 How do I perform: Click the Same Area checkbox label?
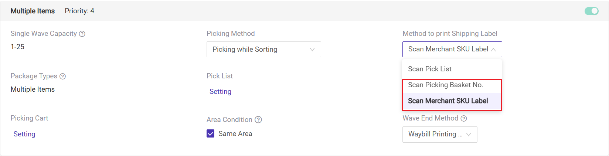235,134
